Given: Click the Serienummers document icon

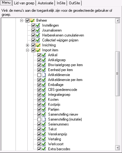Looking at the screenshot, I should click(x=44, y=124).
